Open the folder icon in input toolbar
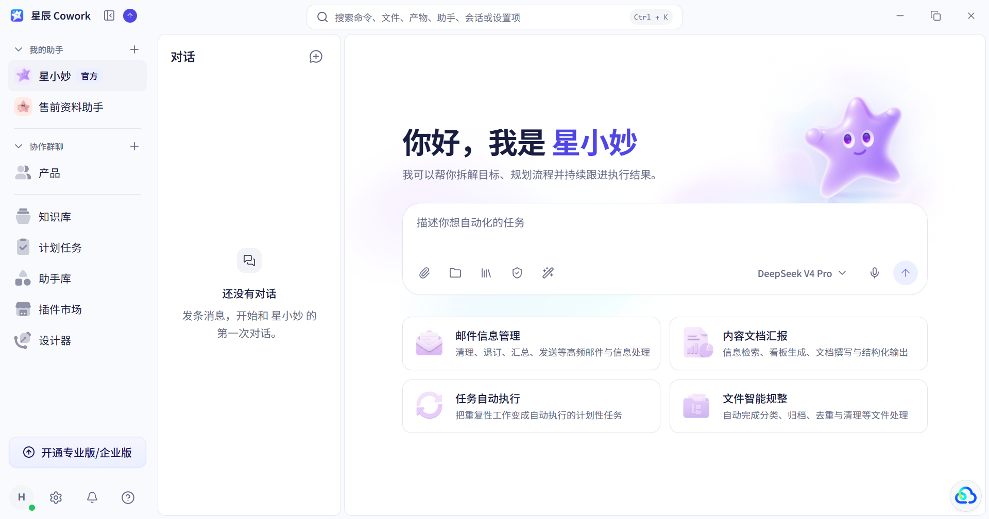The image size is (989, 519). pos(455,273)
